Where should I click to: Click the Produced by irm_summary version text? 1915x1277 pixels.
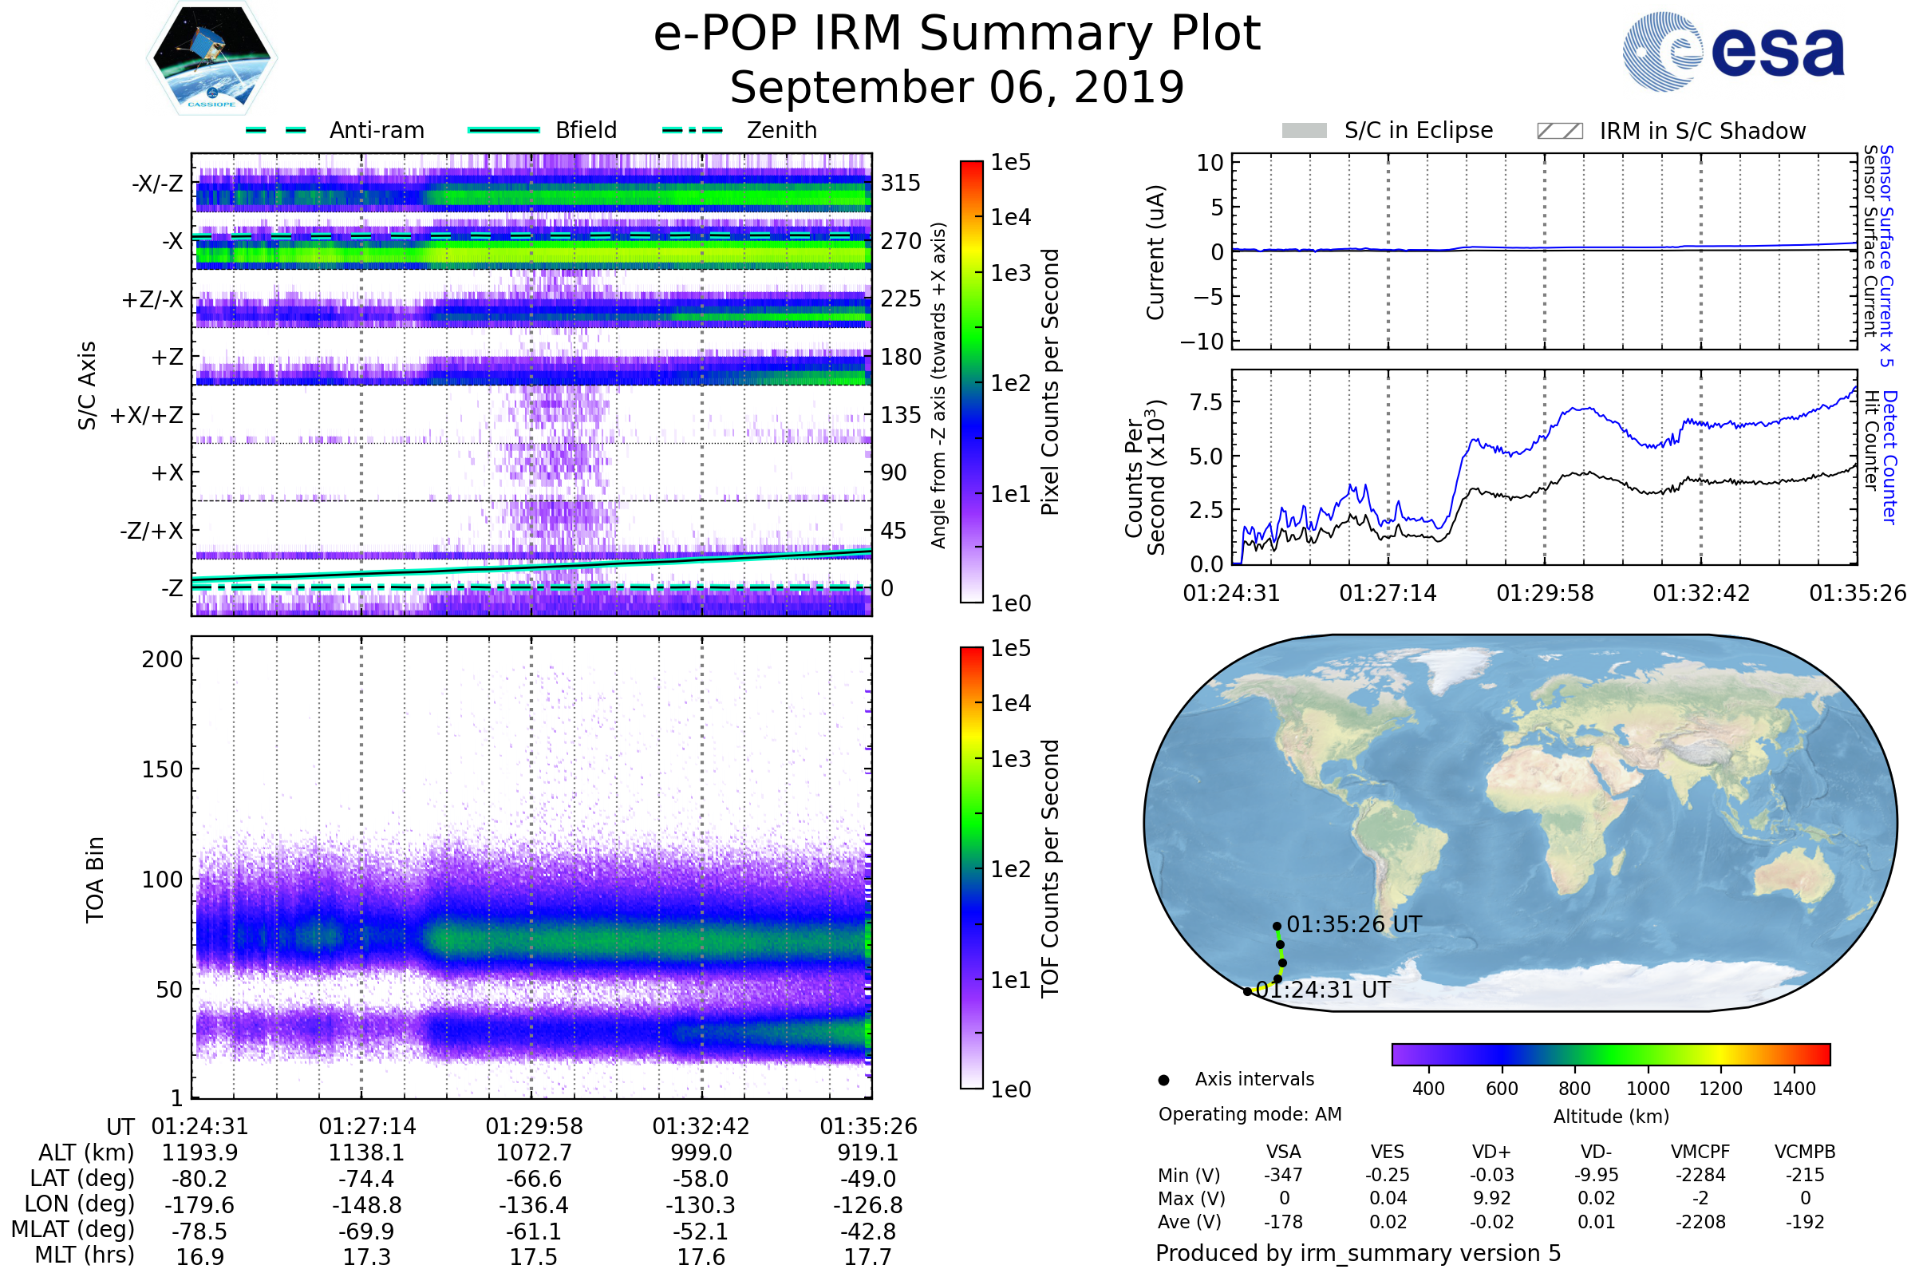[x=1357, y=1253]
